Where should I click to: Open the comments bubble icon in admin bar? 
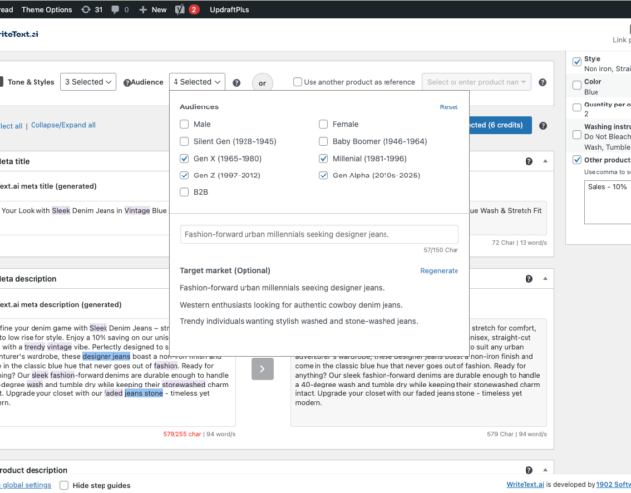point(120,9)
